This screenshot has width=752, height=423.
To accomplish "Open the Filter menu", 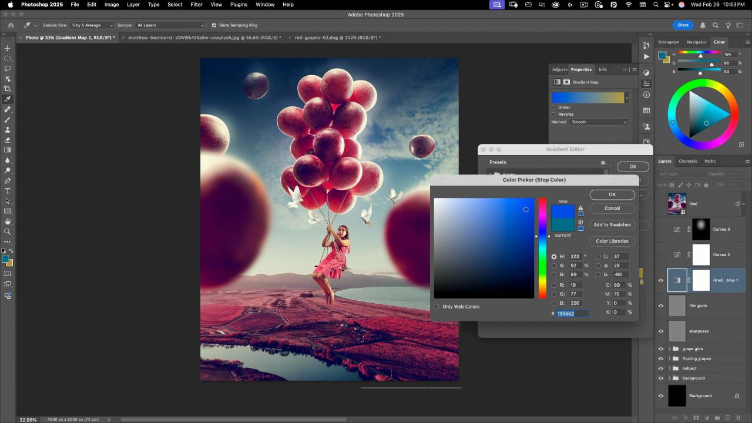I will [196, 5].
